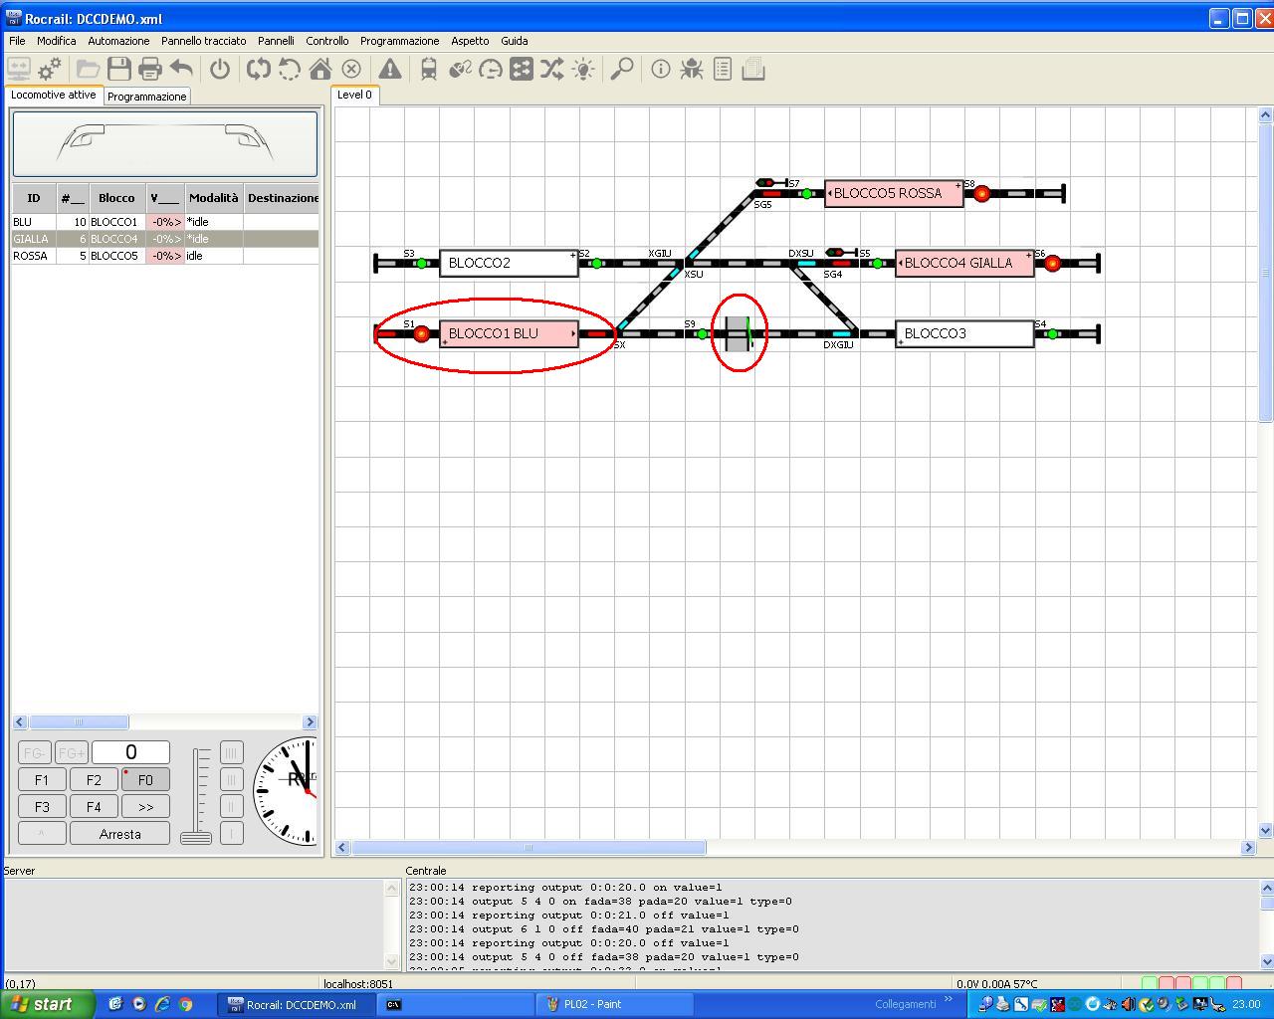Click the command prompt taskbar button
Screen dimensions: 1274x1019
456,1004
